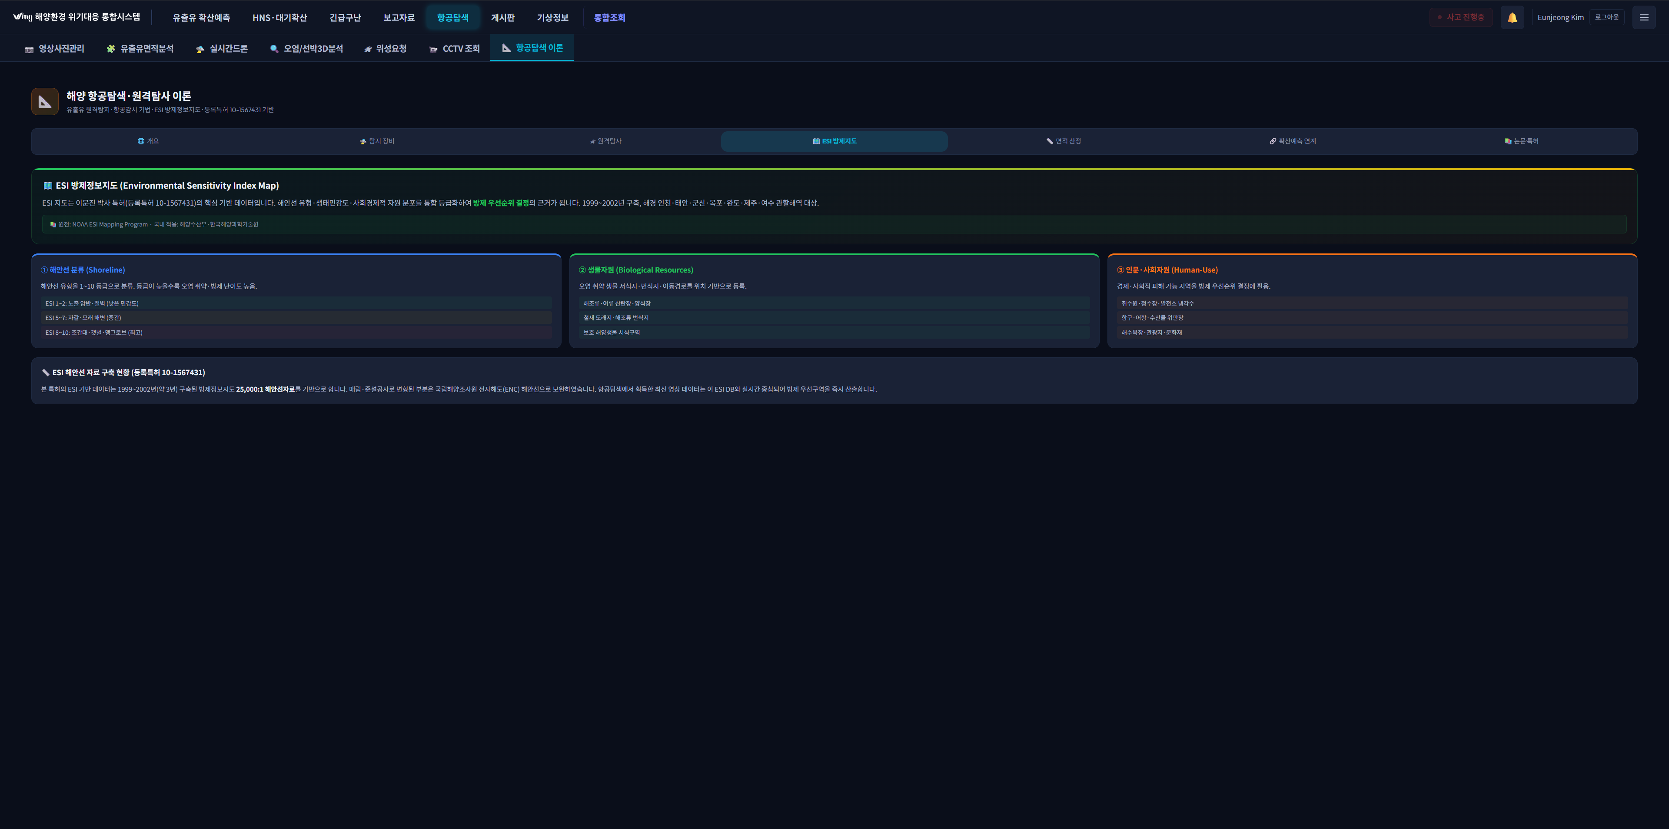Click the 유출유면적분석 puzzle icon
Viewport: 1669px width, 829px height.
(x=111, y=49)
